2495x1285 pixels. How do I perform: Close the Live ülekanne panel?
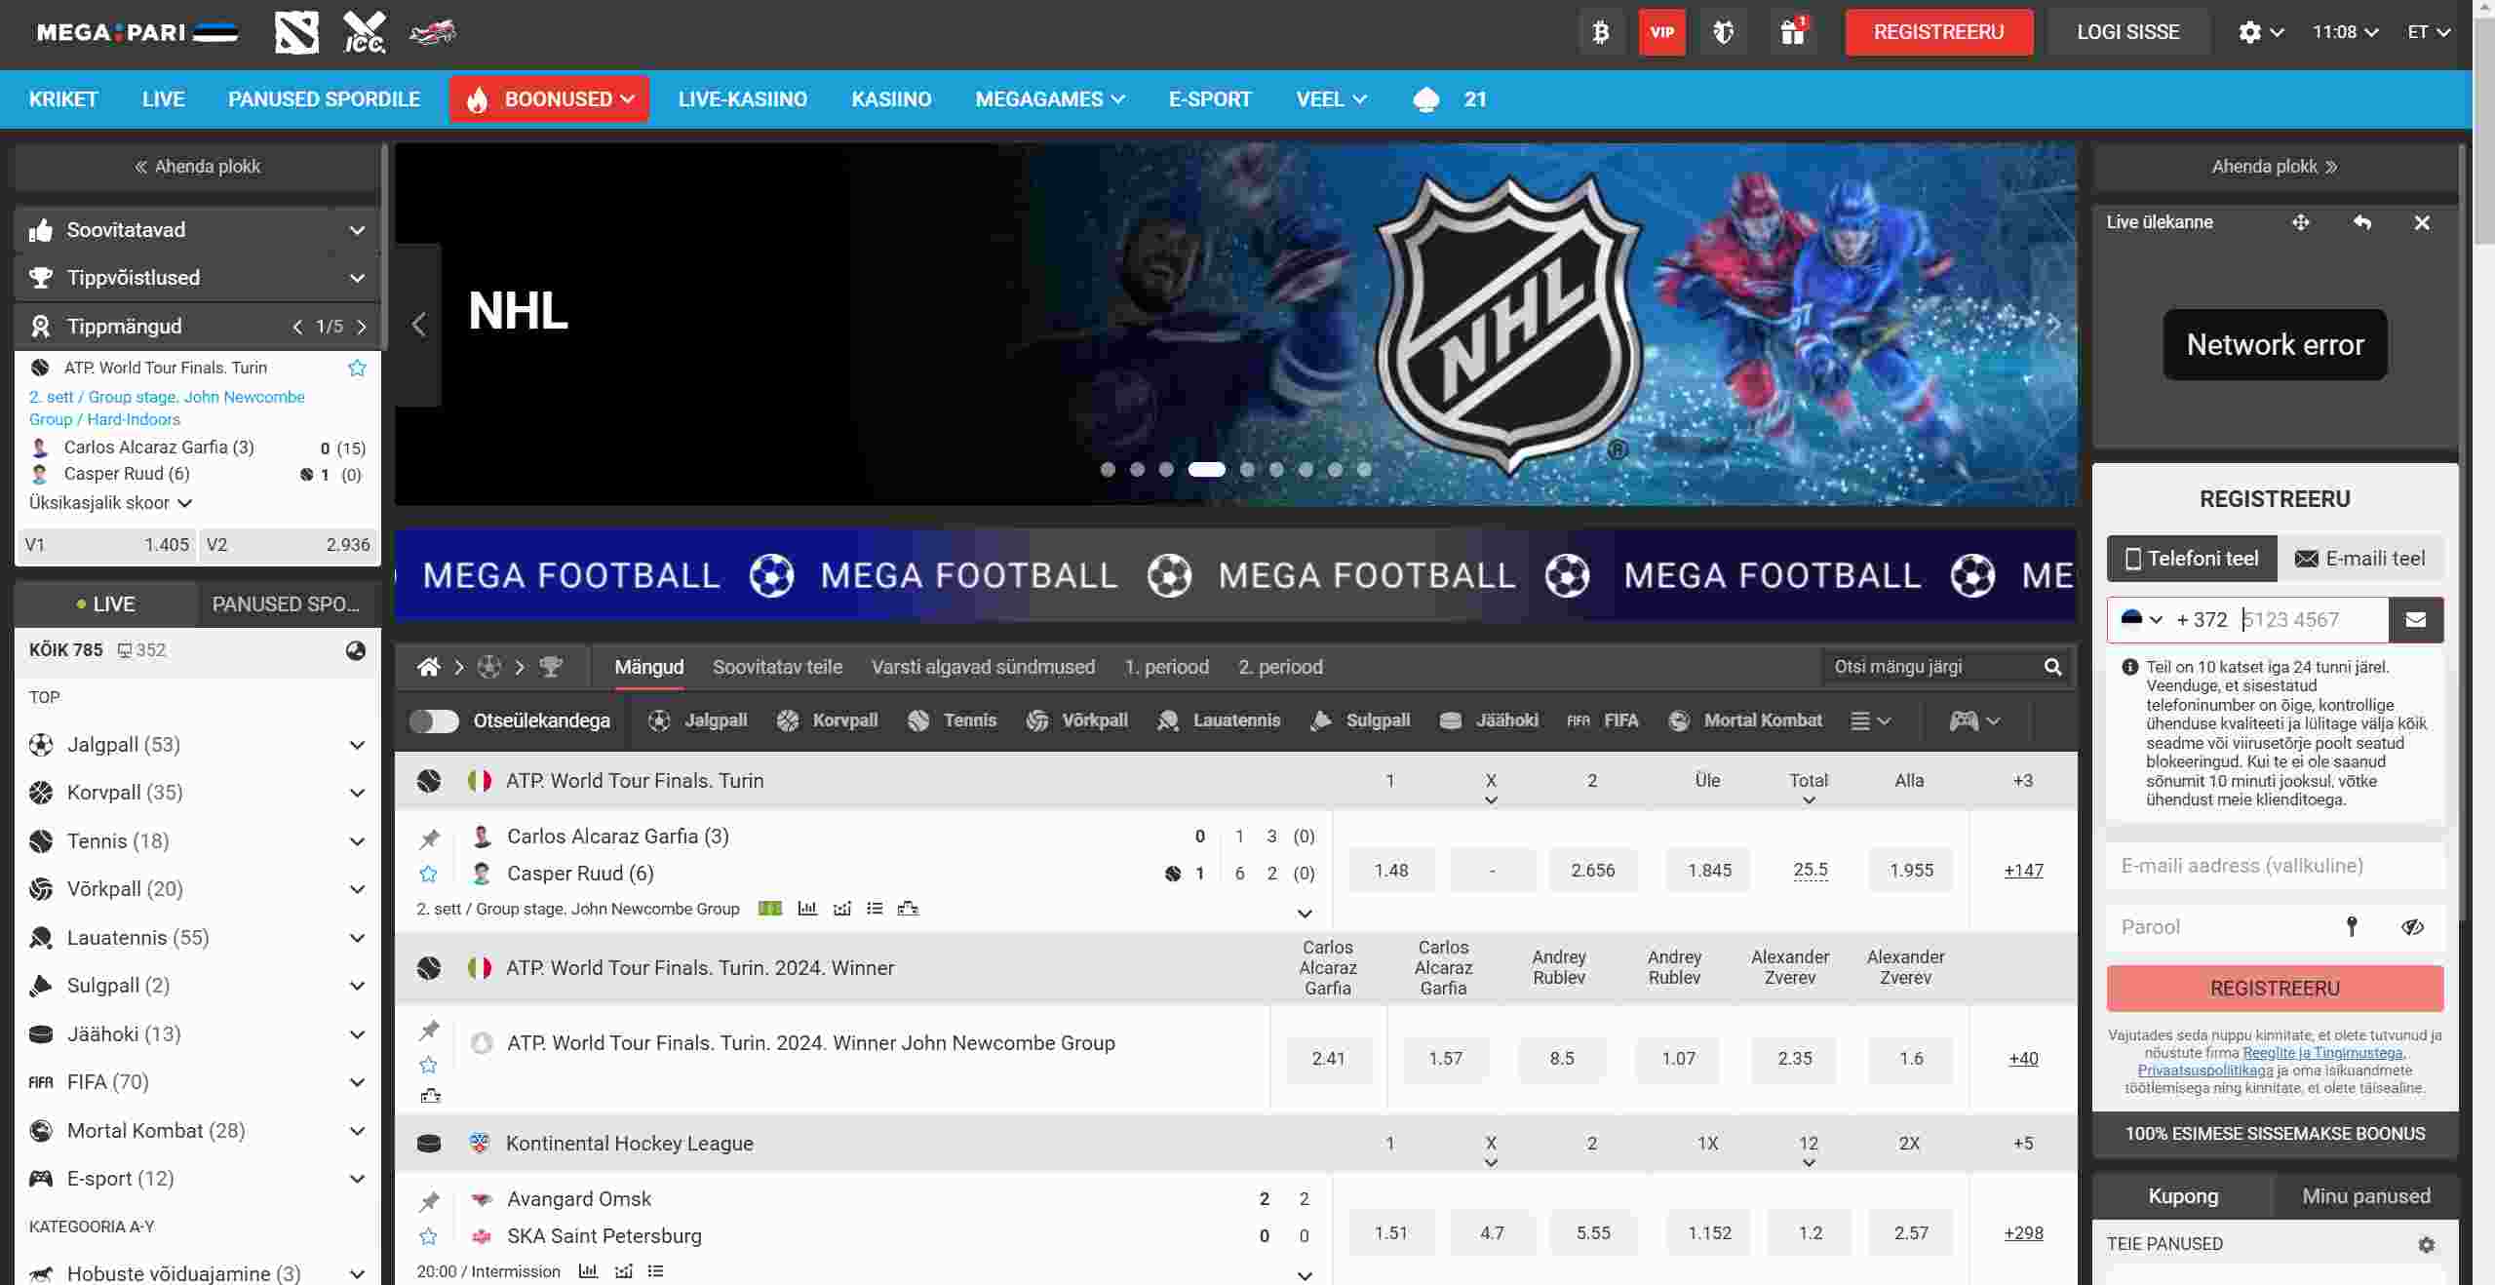tap(2422, 222)
